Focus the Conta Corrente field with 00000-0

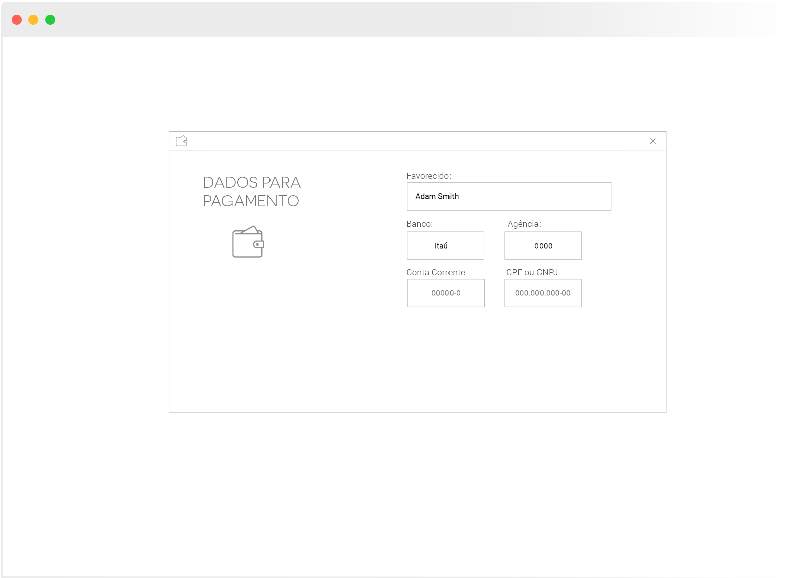pyautogui.click(x=445, y=293)
